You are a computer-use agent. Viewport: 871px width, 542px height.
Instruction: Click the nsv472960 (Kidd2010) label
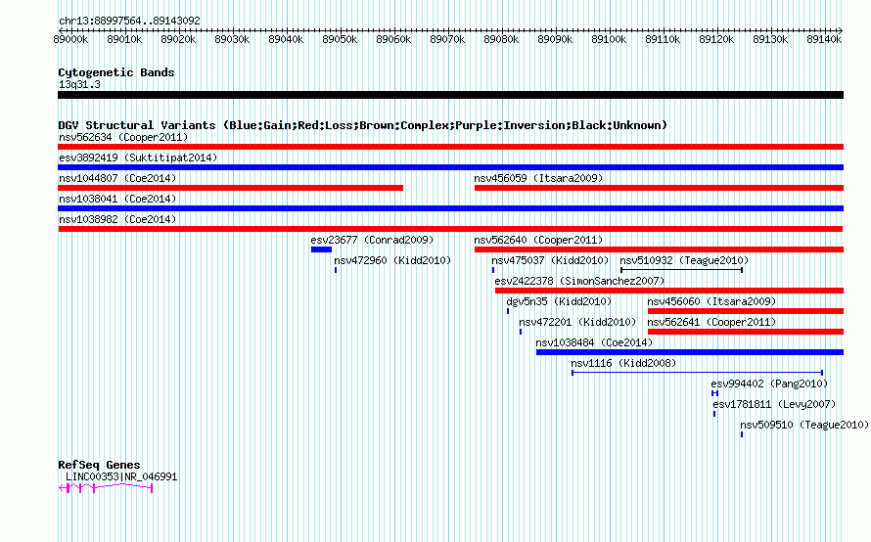pos(392,260)
